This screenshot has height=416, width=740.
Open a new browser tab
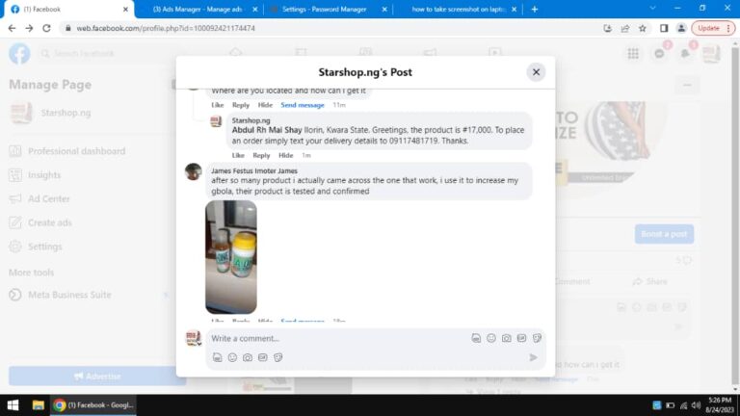[534, 9]
